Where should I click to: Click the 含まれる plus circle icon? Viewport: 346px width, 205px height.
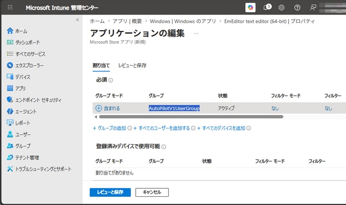click(x=99, y=108)
